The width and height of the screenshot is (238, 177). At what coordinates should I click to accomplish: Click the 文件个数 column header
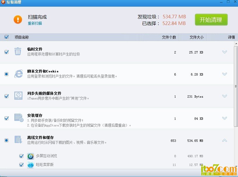pos(169,37)
